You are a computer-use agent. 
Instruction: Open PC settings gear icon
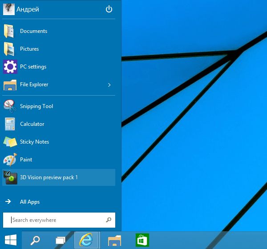point(10,67)
